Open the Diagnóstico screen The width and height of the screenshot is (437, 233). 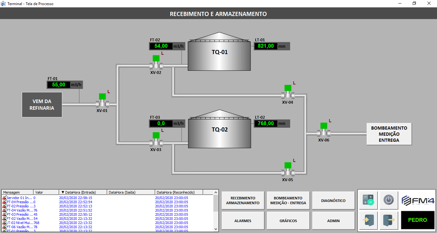333,201
